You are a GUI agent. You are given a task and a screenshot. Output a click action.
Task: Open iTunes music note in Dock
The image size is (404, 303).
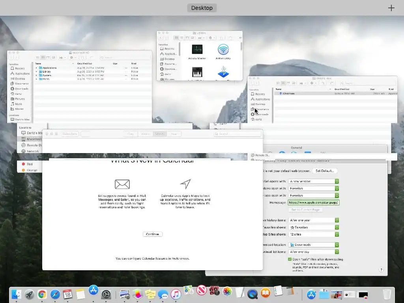(x=176, y=294)
